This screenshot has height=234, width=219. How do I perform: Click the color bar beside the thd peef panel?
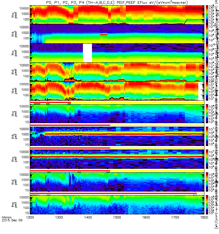207,72
